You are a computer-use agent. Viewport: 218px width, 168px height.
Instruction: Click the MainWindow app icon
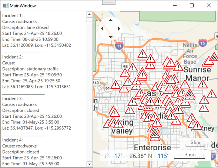click(6, 6)
